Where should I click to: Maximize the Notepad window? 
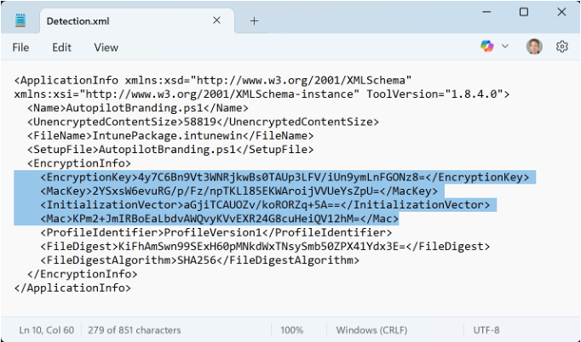pyautogui.click(x=523, y=12)
